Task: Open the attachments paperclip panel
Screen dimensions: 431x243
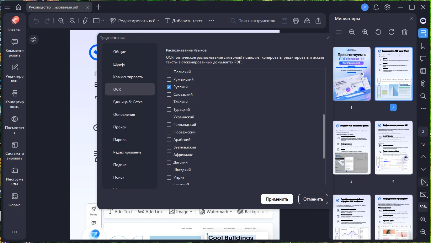Action: point(423,84)
